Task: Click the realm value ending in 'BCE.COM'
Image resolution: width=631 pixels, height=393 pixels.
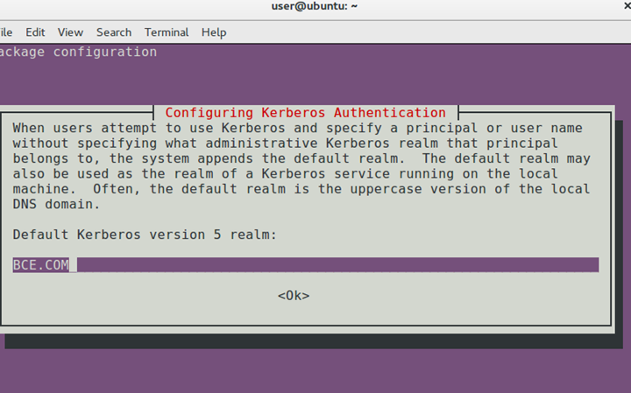Action: [40, 265]
